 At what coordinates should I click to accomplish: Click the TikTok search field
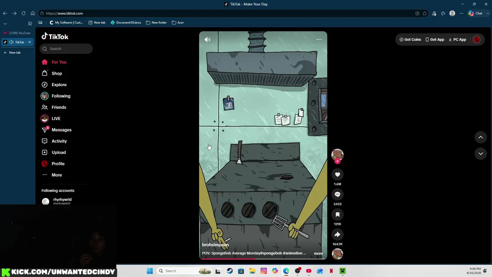pos(66,49)
